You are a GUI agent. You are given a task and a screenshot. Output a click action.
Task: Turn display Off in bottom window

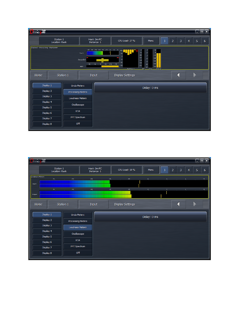click(78, 253)
